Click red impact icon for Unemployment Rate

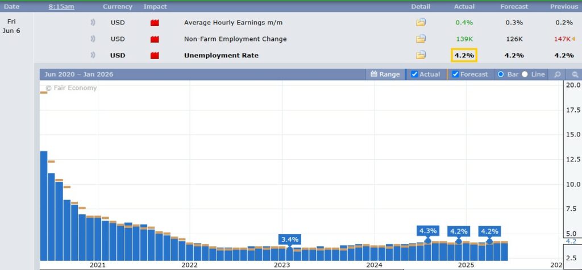[155, 56]
